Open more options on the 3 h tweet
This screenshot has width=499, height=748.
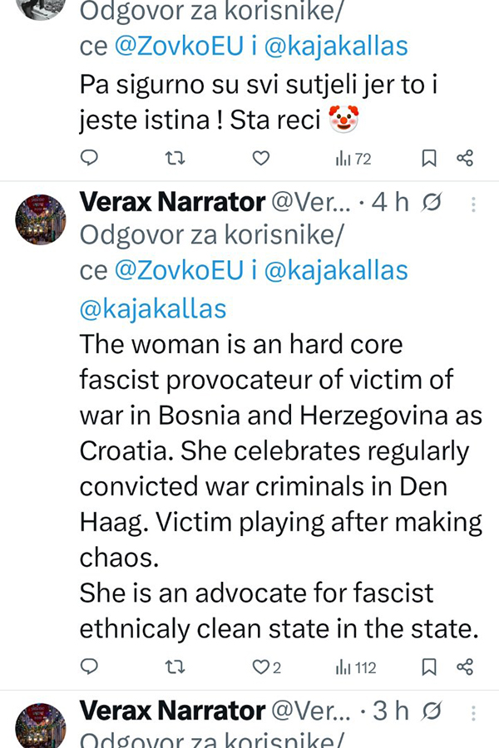[473, 711]
